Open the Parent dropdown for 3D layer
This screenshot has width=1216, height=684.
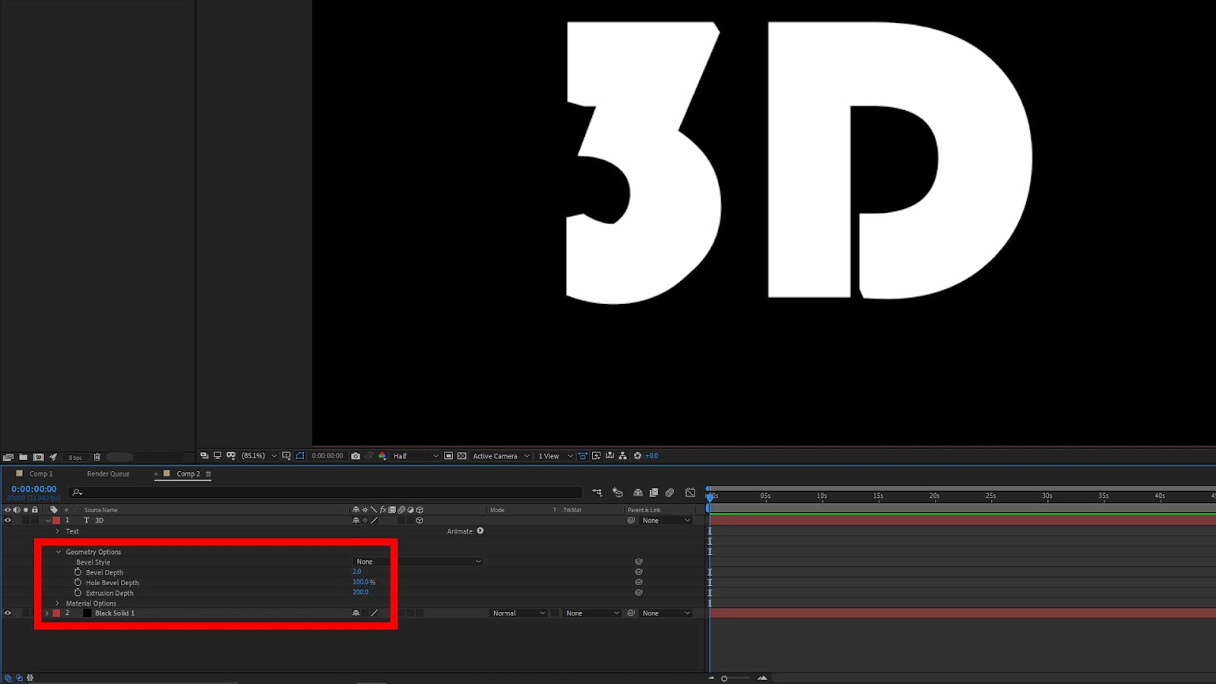click(667, 521)
